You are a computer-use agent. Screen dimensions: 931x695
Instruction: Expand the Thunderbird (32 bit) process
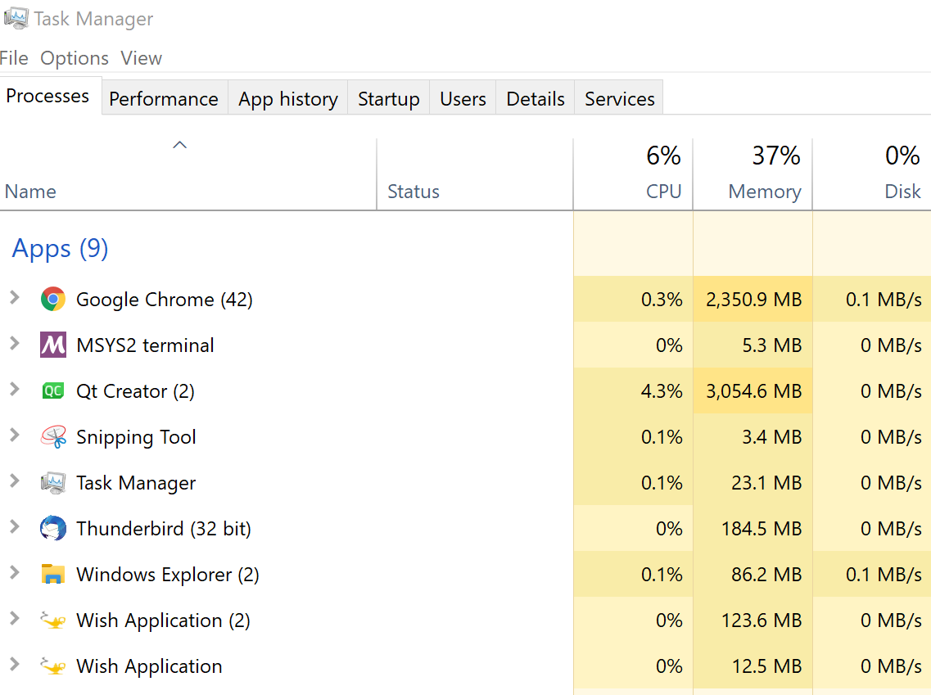[15, 527]
